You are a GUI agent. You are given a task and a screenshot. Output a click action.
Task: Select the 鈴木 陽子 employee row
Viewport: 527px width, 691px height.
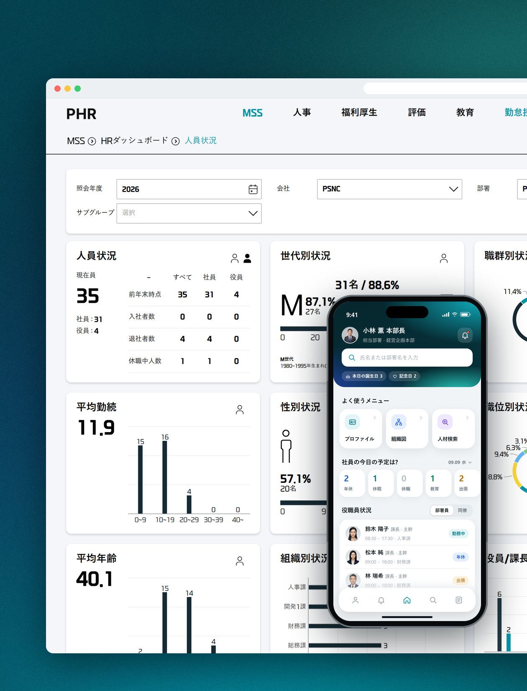point(407,533)
